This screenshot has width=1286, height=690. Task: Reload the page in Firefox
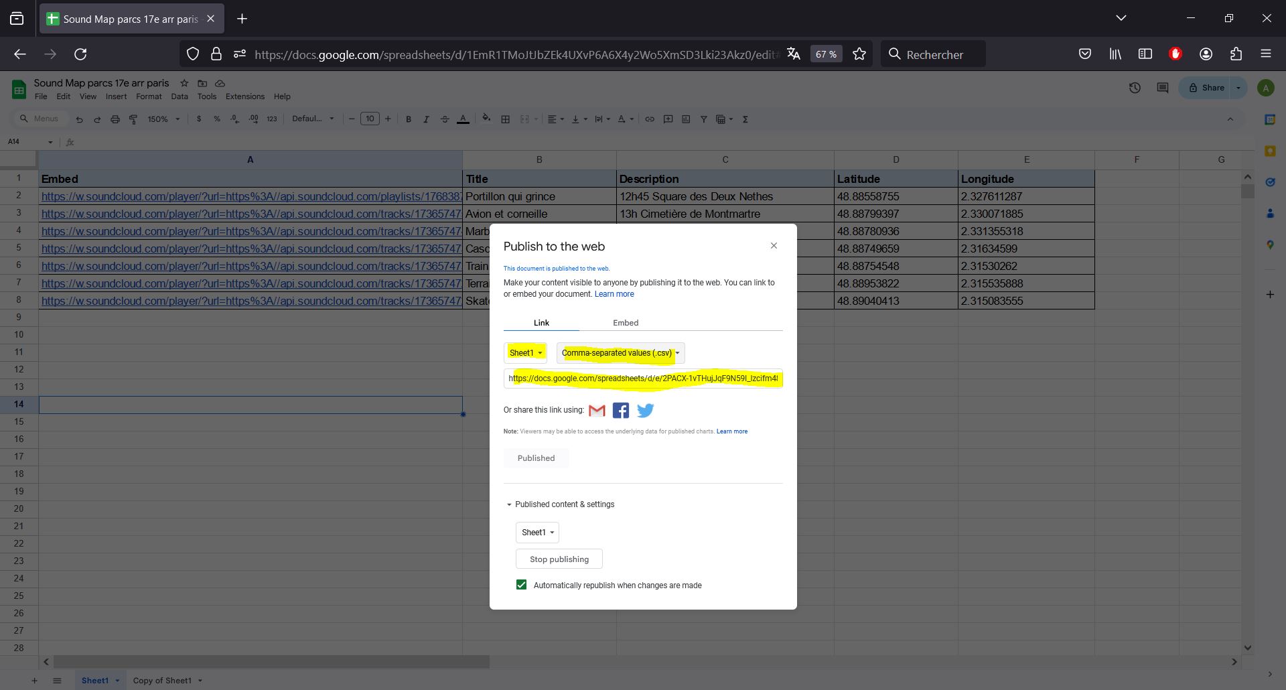point(80,54)
